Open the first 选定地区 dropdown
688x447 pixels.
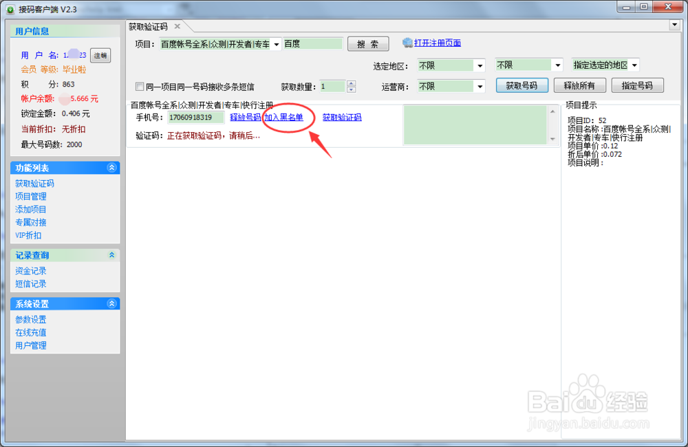click(480, 66)
